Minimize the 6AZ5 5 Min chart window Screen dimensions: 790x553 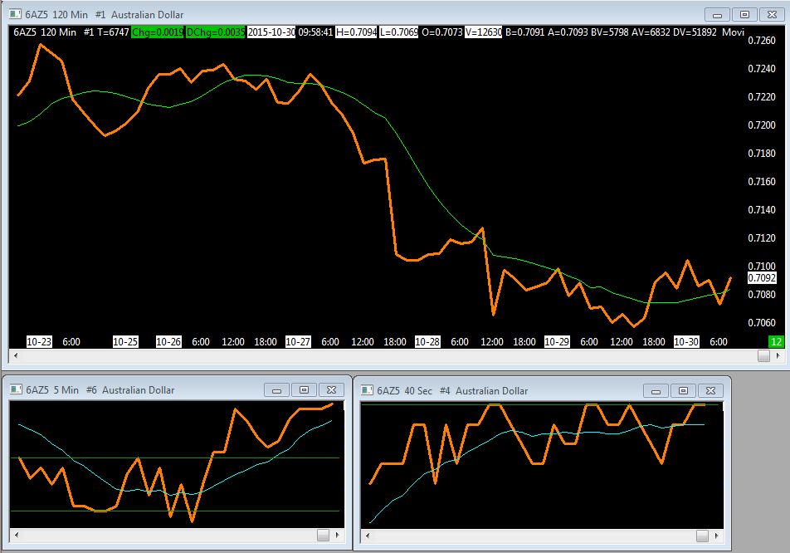(x=276, y=389)
